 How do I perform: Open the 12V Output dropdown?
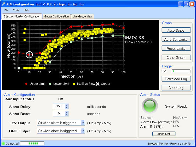tap(83, 123)
